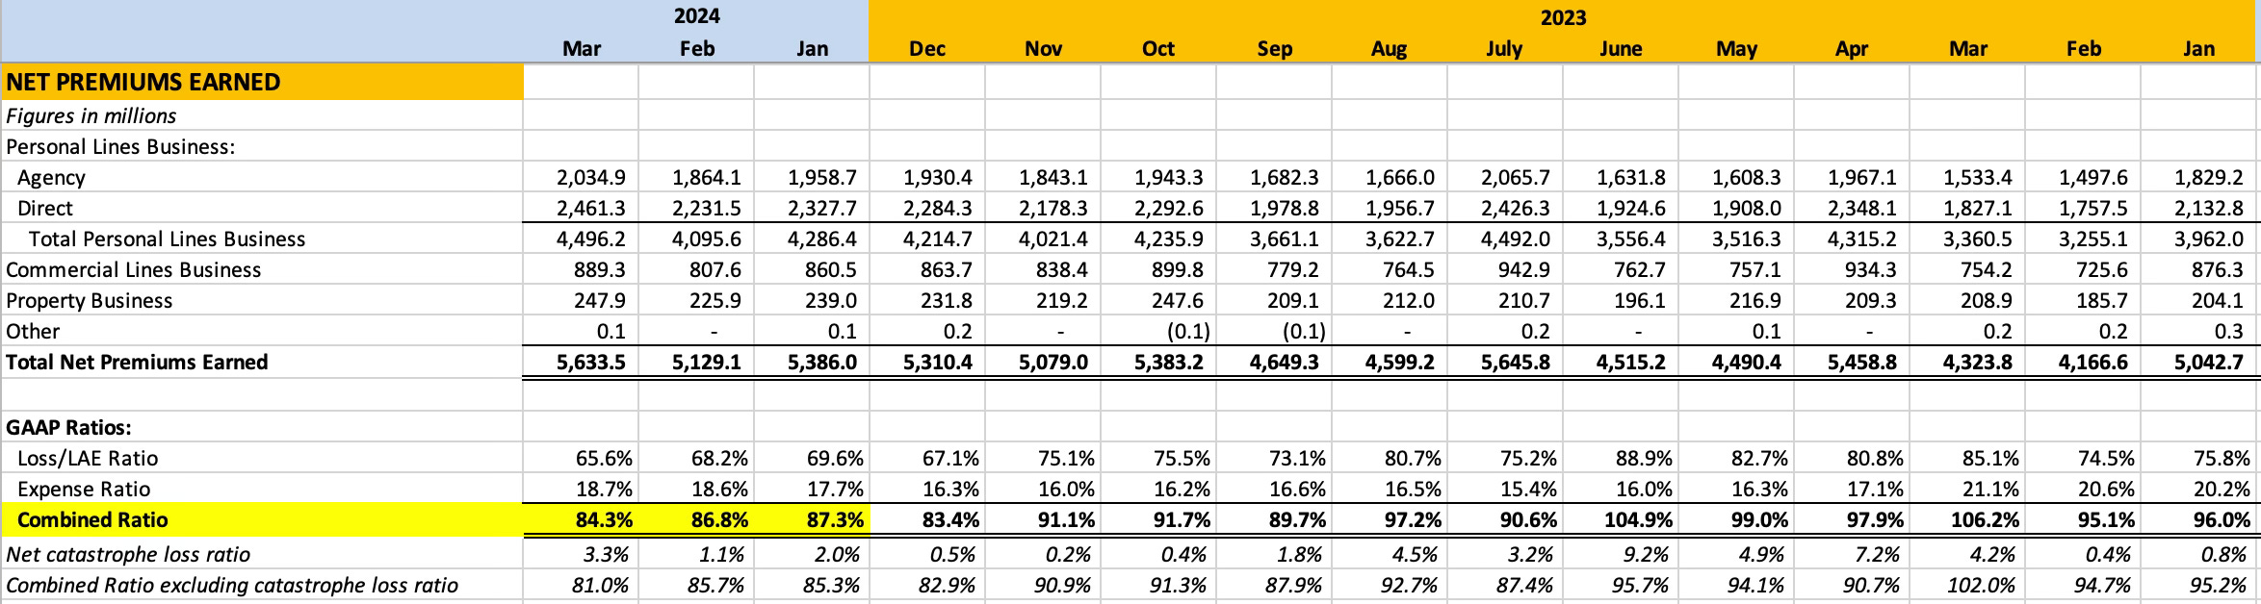Select Direct value 2,426.3
The width and height of the screenshot is (2261, 604).
(1516, 208)
